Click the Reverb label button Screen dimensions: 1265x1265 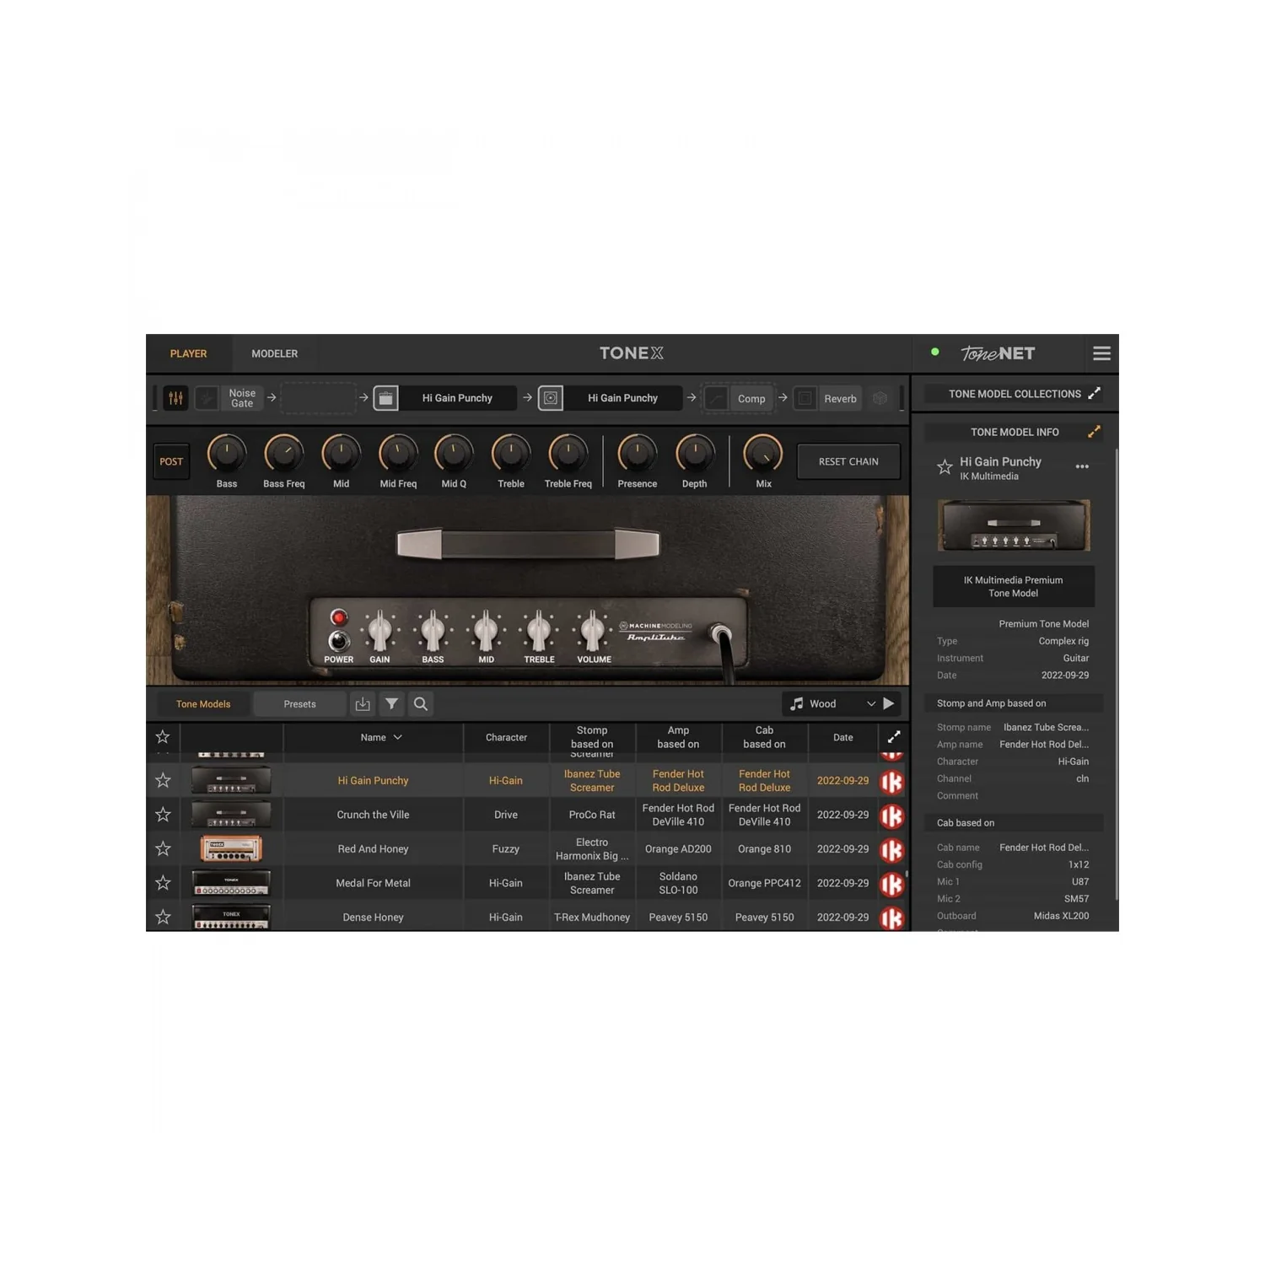click(x=840, y=399)
